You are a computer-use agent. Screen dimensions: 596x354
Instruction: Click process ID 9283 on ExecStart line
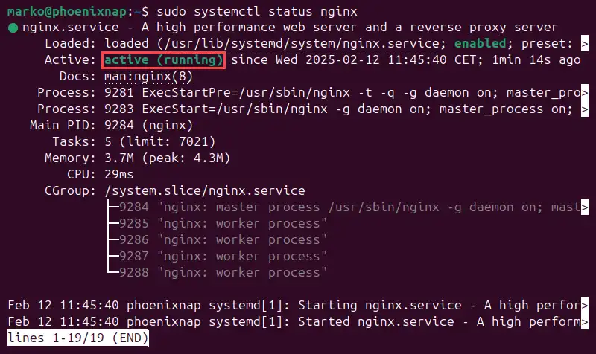coord(119,109)
